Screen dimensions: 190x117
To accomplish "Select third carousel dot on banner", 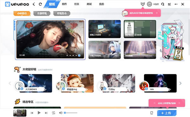I will point(73,55).
